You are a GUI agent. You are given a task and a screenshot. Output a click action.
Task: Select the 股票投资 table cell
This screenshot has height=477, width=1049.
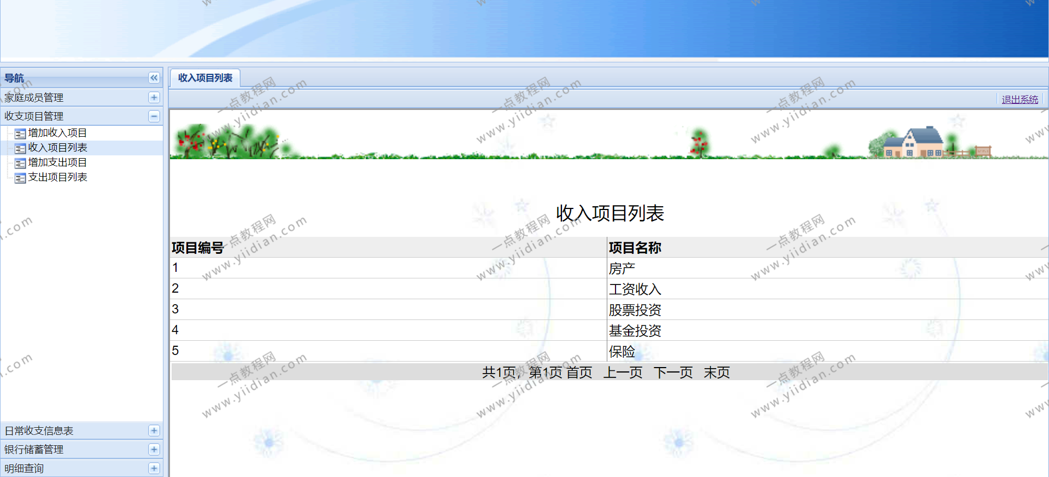[x=828, y=310]
